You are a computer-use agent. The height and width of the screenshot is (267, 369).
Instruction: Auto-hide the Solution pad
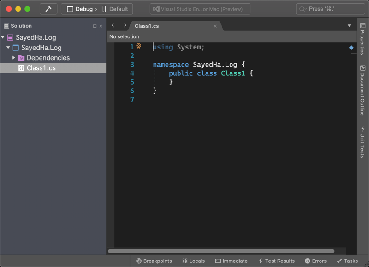(95, 26)
